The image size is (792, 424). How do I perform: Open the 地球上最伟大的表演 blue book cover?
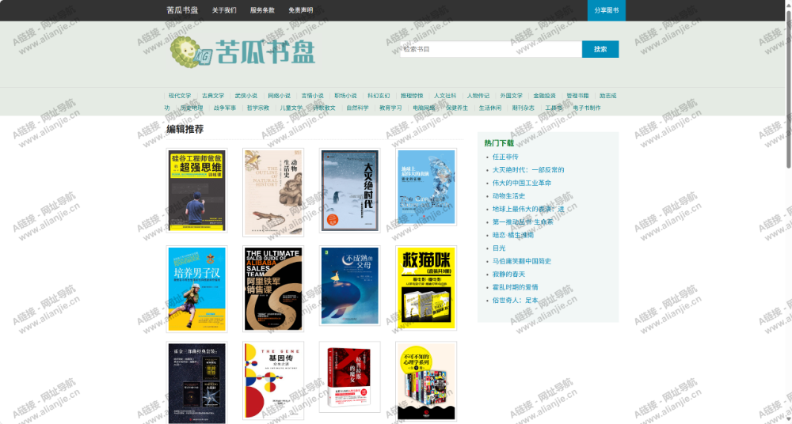tap(426, 187)
